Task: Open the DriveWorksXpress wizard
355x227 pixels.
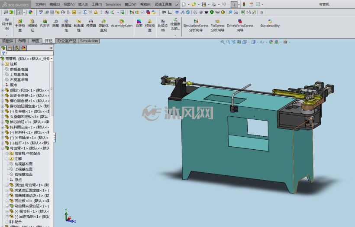Action: click(240, 25)
